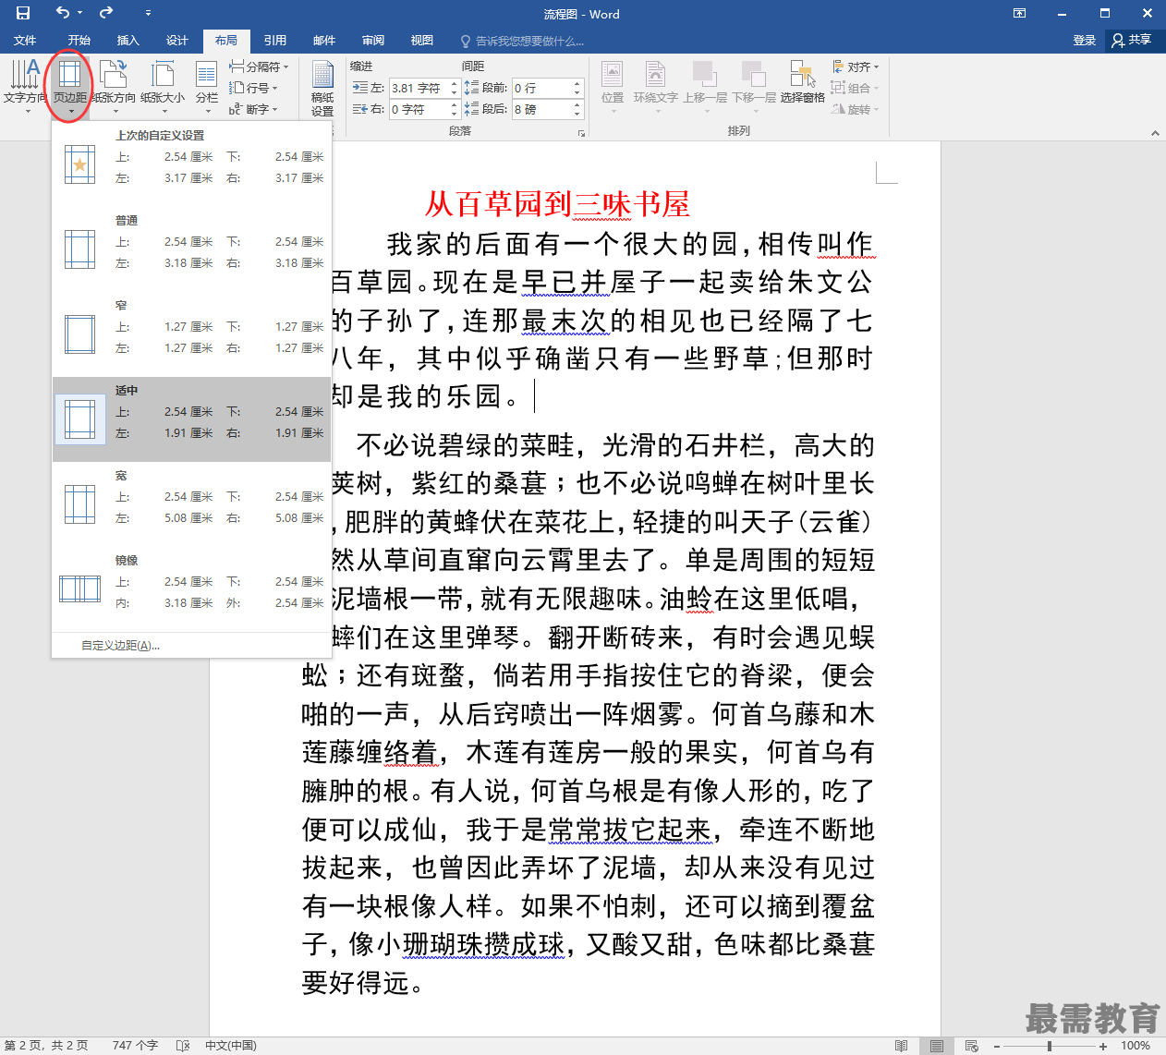The width and height of the screenshot is (1166, 1055).
Task: Open the 文字方向 text direction tool
Action: coord(25,86)
